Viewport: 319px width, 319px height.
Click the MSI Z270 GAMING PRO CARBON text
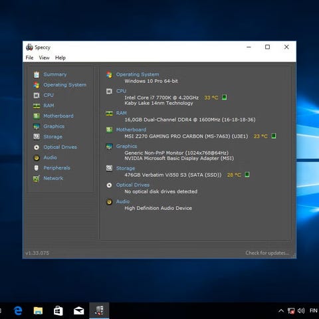tap(186, 136)
